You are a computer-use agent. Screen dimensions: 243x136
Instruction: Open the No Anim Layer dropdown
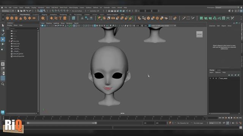click(x=199, y=123)
